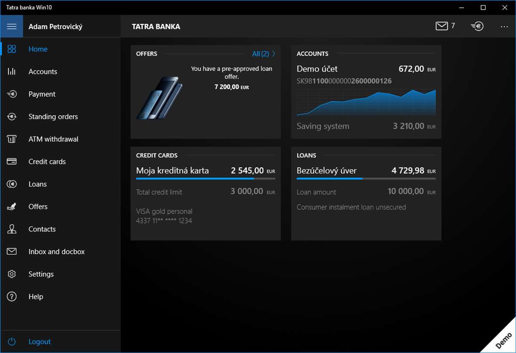Image resolution: width=516 pixels, height=353 pixels.
Task: Click the 4 729,98 EUR loan balance
Action: tap(413, 171)
